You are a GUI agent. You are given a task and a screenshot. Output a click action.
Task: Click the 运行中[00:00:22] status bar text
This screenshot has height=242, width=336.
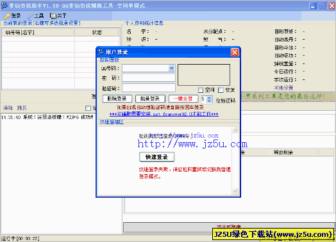pos(20,238)
